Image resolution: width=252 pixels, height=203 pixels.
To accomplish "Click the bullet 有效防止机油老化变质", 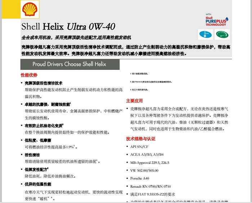I will [x=44, y=126].
